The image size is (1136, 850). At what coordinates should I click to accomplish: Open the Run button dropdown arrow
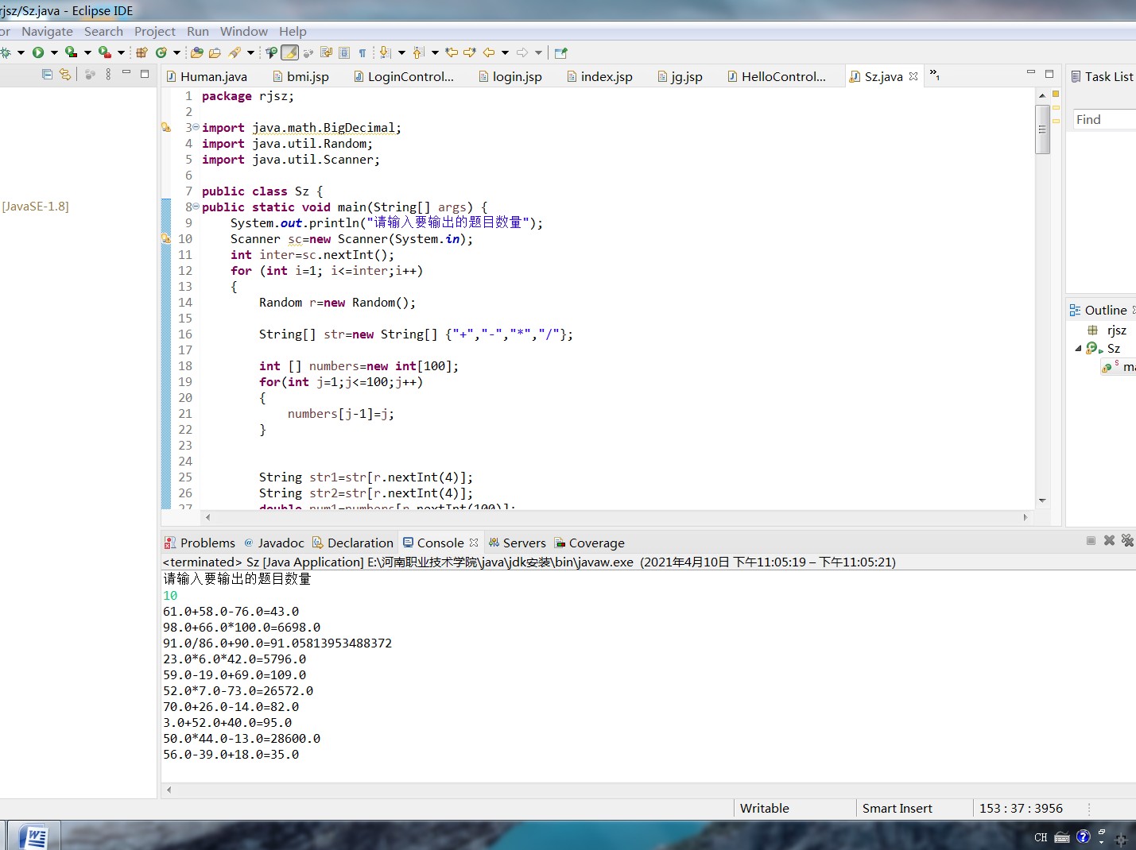tap(54, 53)
